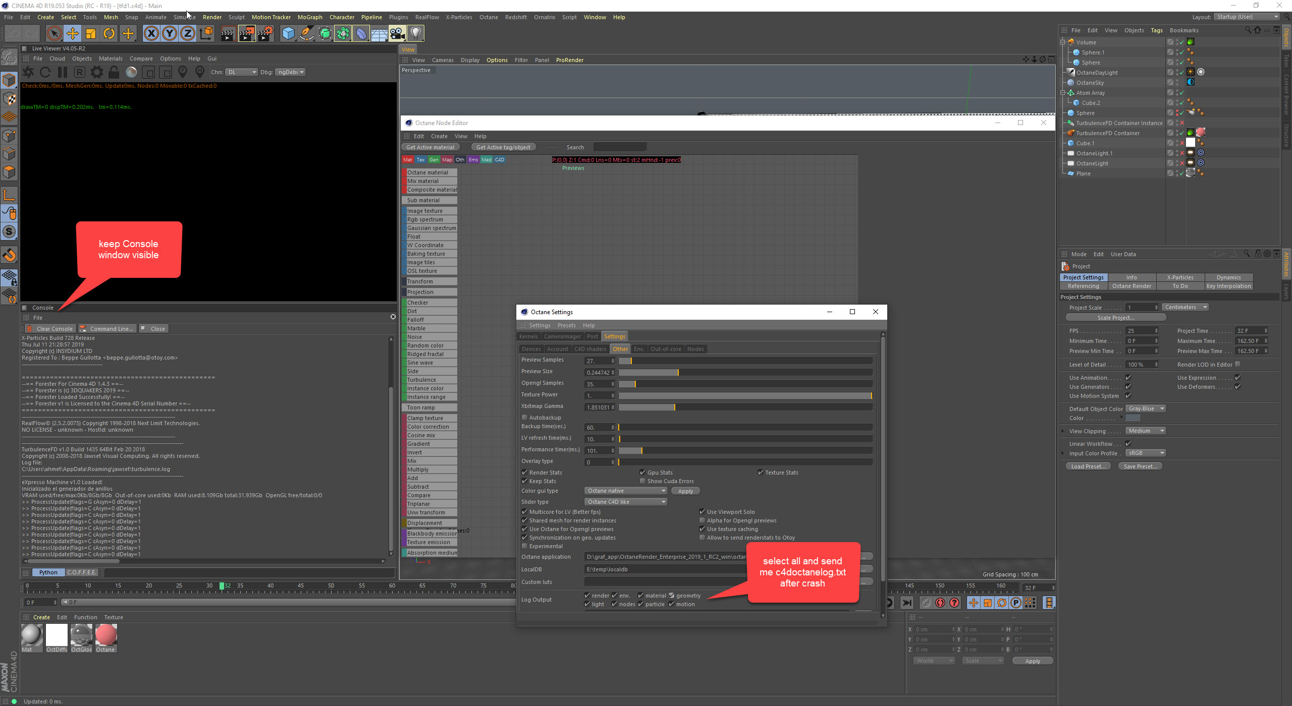Click the light bulb icon in toolbar
Image resolution: width=1292 pixels, height=706 pixels.
pos(415,34)
